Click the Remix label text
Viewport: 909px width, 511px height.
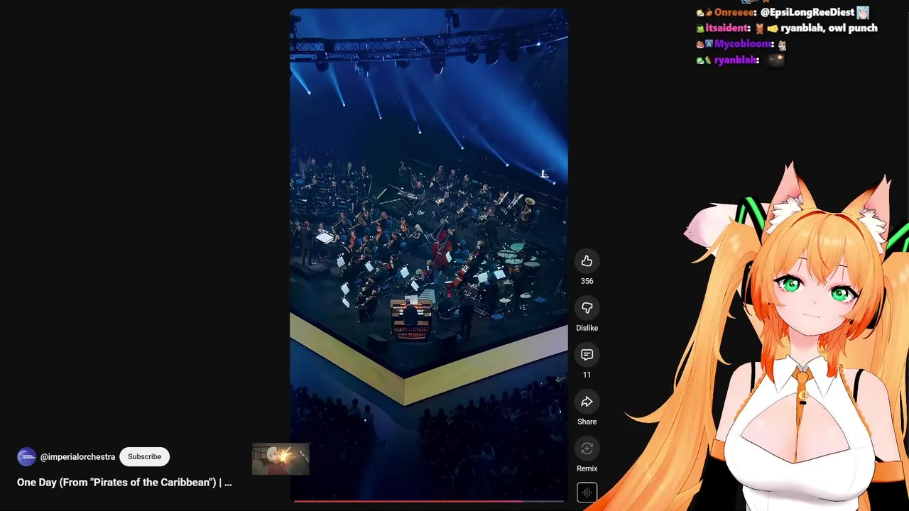587,468
